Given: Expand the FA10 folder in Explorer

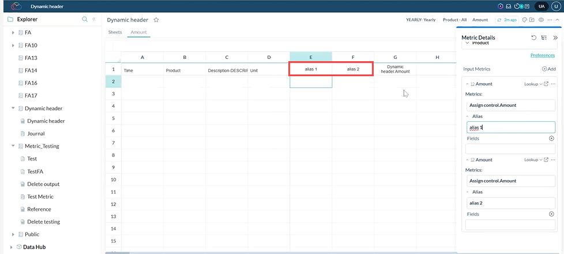Looking at the screenshot, I should pos(13,46).
